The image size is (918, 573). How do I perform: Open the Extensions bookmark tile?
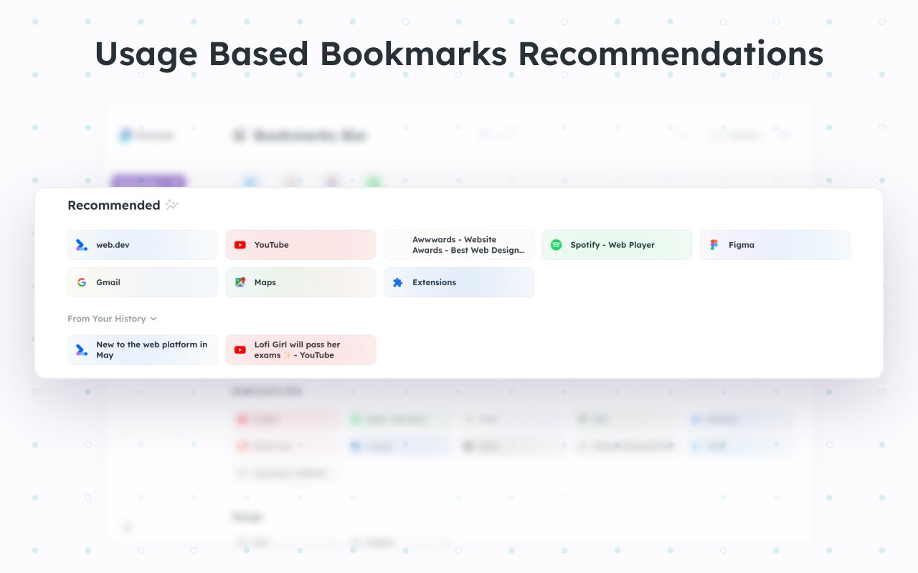(x=459, y=282)
